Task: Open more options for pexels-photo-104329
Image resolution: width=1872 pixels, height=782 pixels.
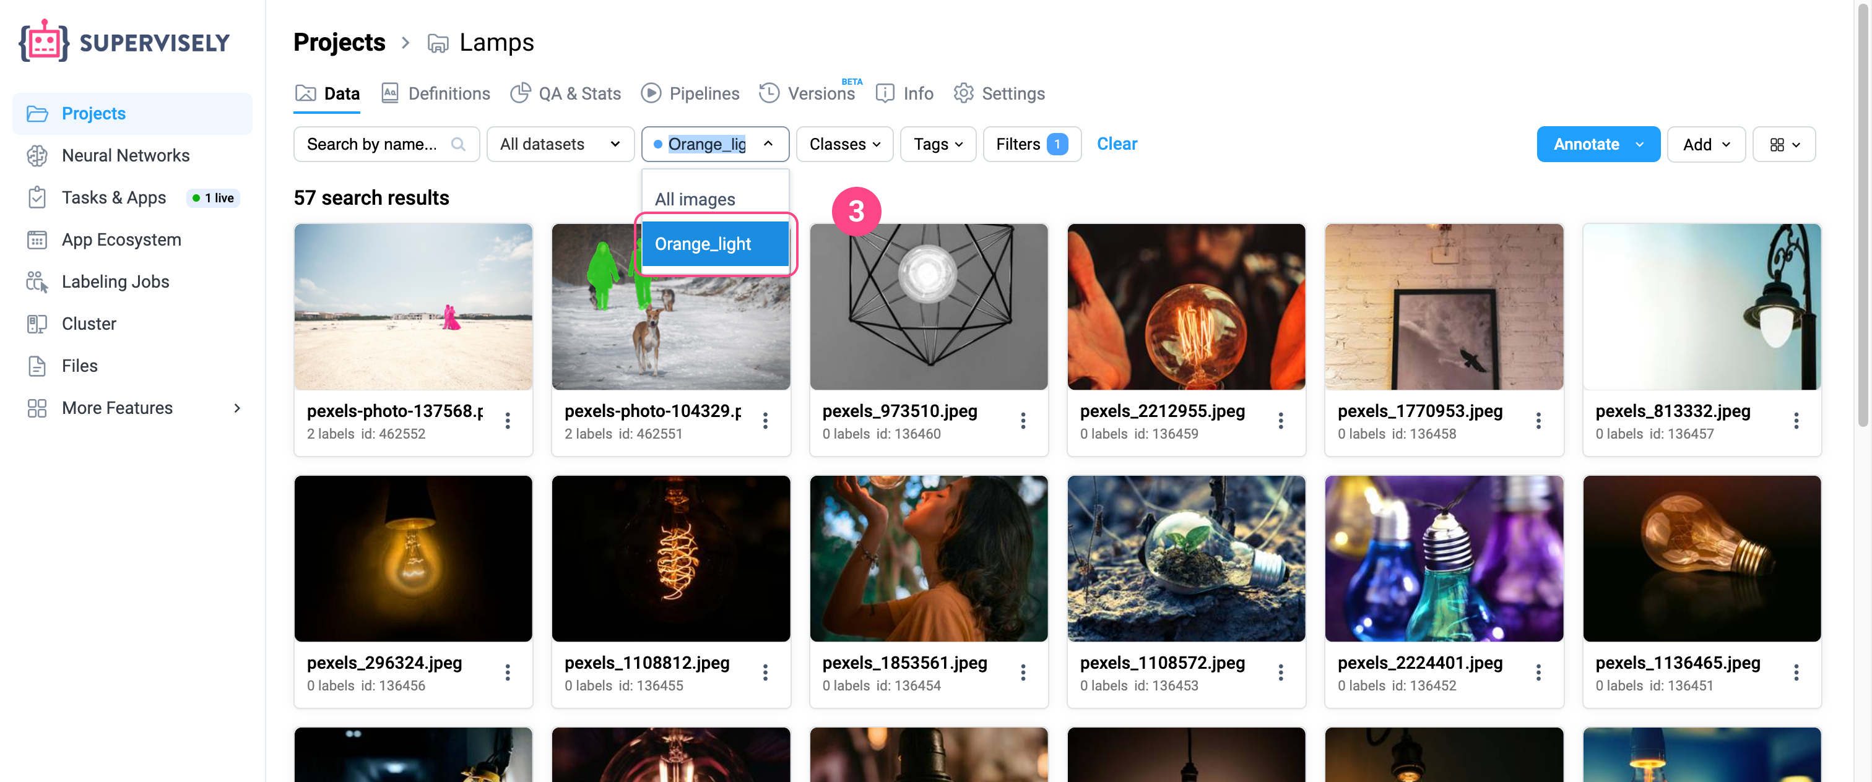Action: 765,421
